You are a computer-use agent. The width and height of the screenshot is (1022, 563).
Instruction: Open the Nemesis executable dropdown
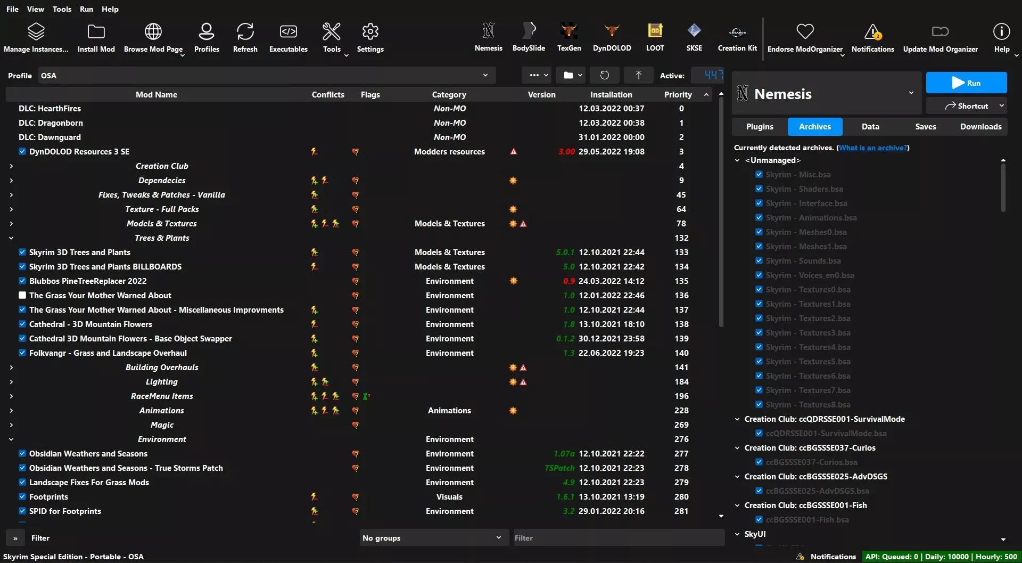pos(827,93)
